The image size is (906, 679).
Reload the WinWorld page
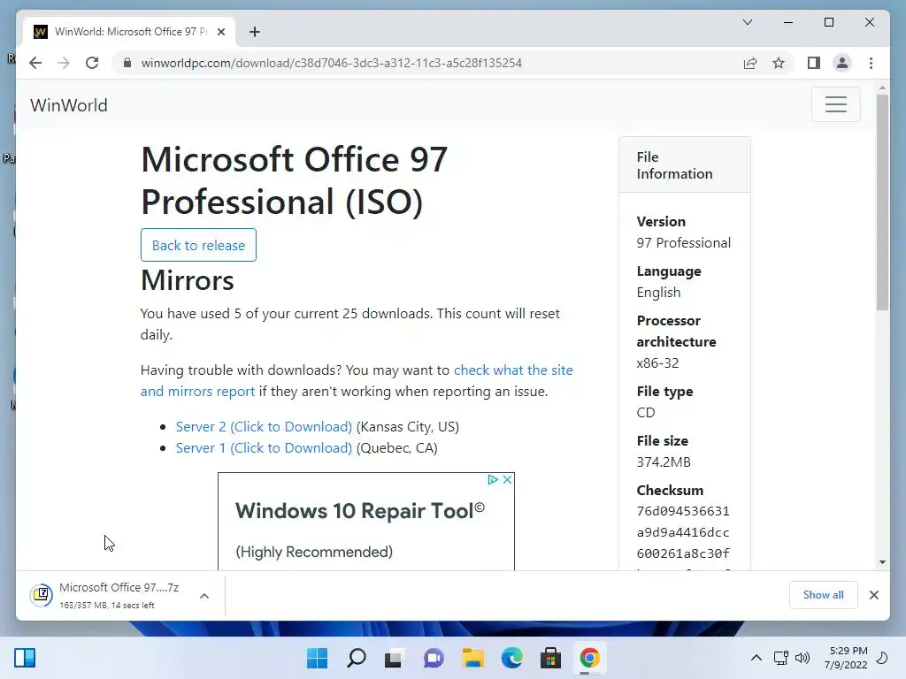(x=92, y=63)
